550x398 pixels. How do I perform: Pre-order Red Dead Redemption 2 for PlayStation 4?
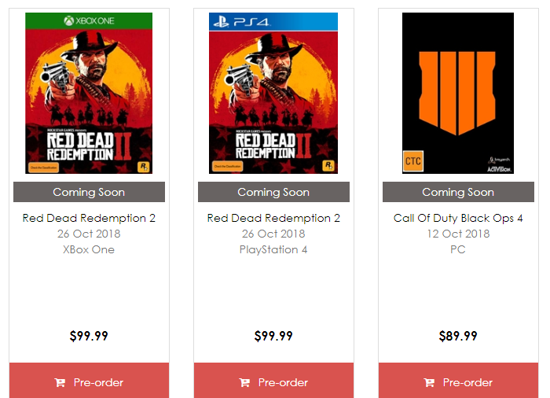[x=273, y=382]
